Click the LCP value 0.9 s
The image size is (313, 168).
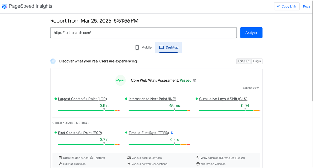(x=104, y=106)
